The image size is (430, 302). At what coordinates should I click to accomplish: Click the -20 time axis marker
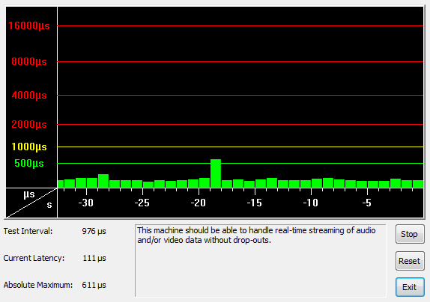click(x=199, y=203)
